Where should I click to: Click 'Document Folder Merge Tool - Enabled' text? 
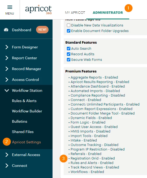click(103, 113)
